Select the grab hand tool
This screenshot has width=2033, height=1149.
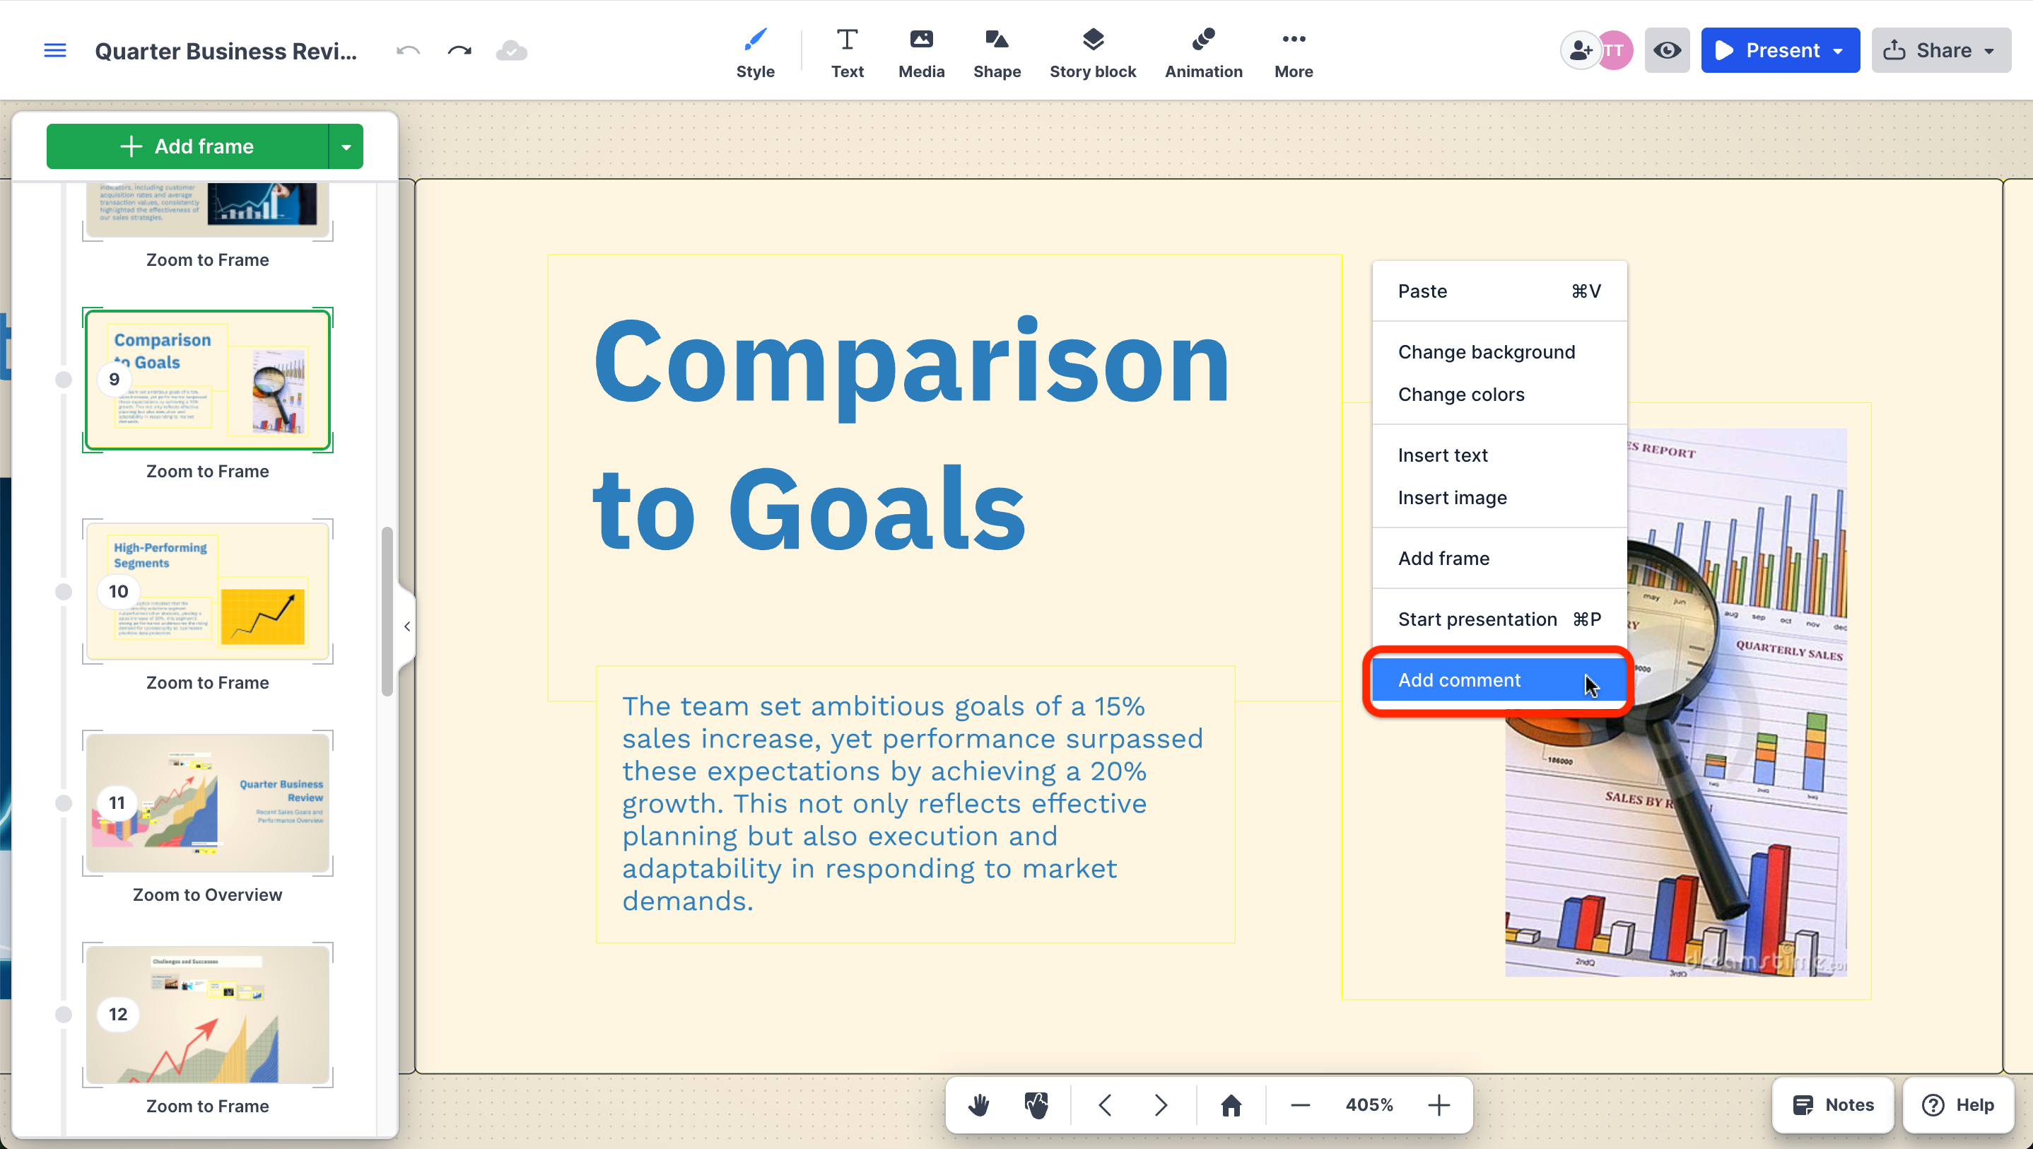[x=1036, y=1104]
